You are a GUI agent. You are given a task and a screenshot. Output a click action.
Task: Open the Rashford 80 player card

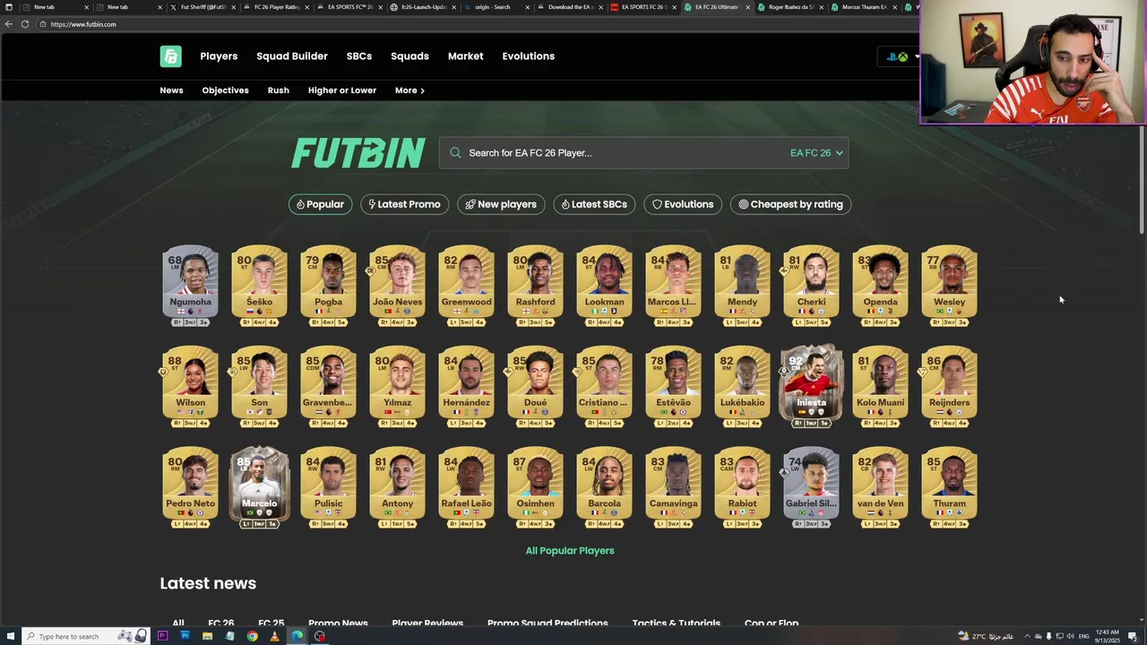pos(535,286)
